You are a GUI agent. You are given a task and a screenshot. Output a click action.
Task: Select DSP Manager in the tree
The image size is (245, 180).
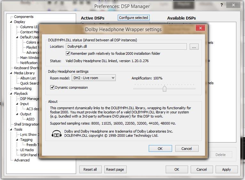[29, 99]
